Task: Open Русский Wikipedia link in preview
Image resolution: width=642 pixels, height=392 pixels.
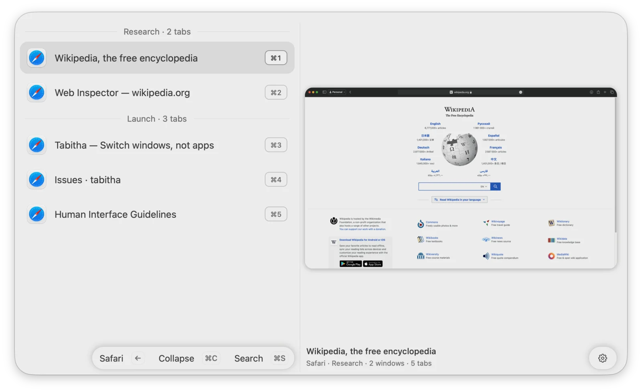Action: point(484,124)
